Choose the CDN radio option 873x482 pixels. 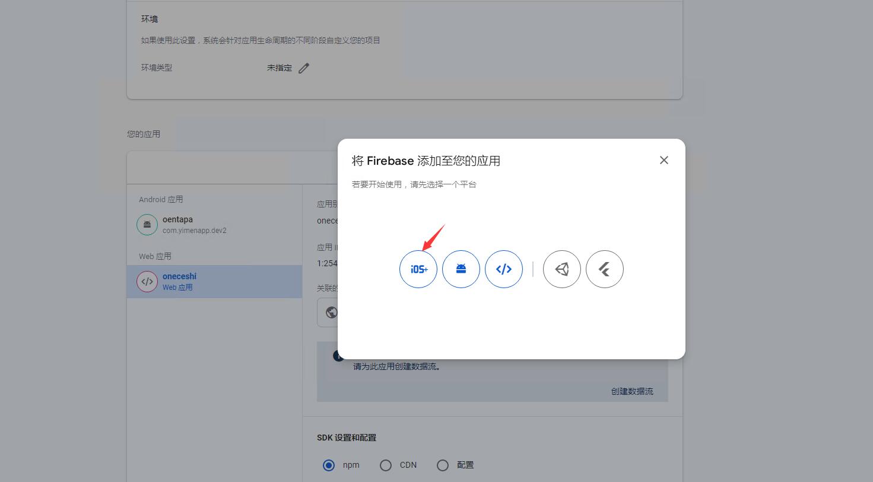pos(386,465)
